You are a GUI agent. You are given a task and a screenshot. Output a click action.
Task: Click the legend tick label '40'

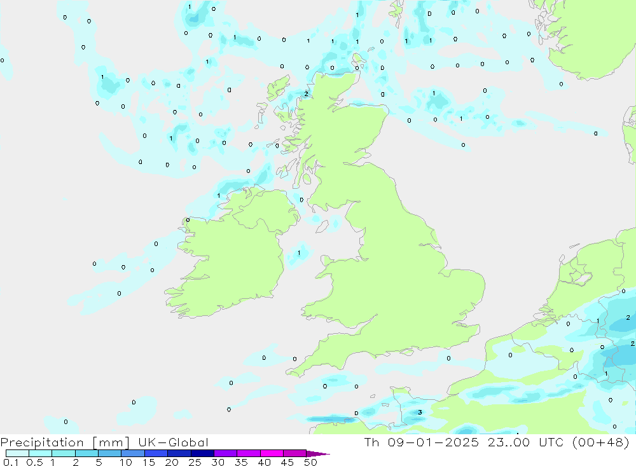click(x=264, y=462)
